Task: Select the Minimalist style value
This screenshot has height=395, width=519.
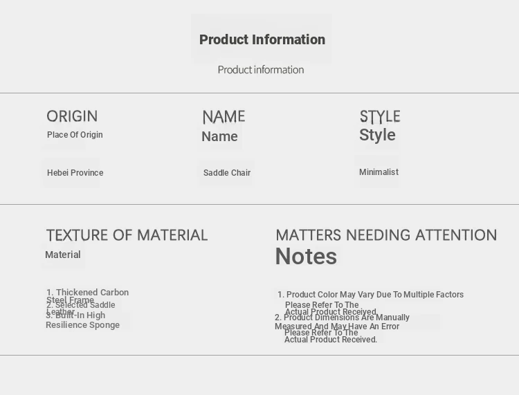Action: click(379, 172)
